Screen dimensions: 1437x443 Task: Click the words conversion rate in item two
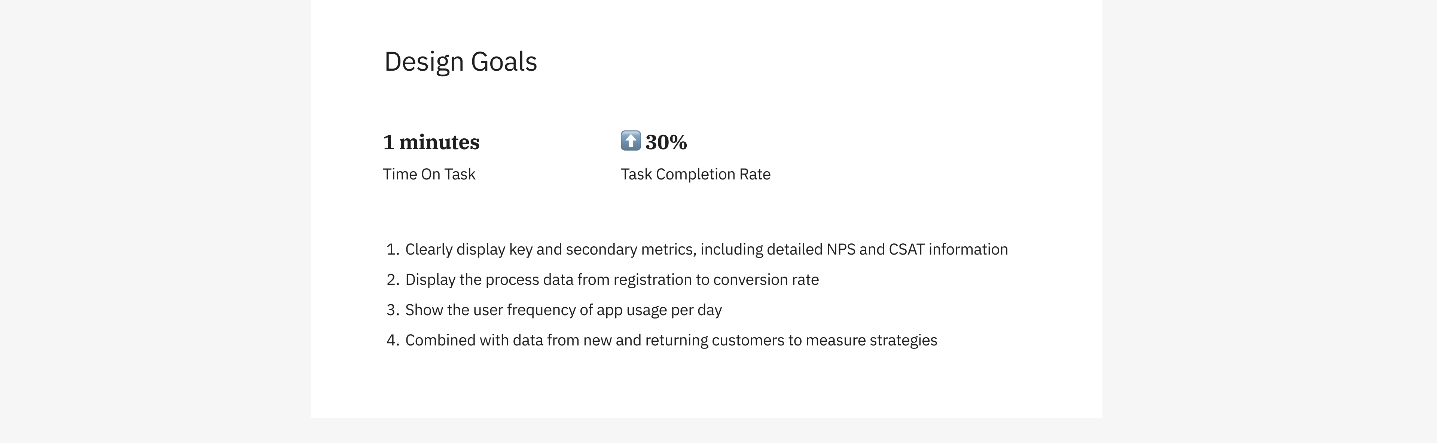tap(766, 280)
